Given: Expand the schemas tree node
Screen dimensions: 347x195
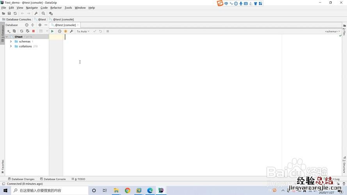Looking at the screenshot, I should click(x=11, y=41).
